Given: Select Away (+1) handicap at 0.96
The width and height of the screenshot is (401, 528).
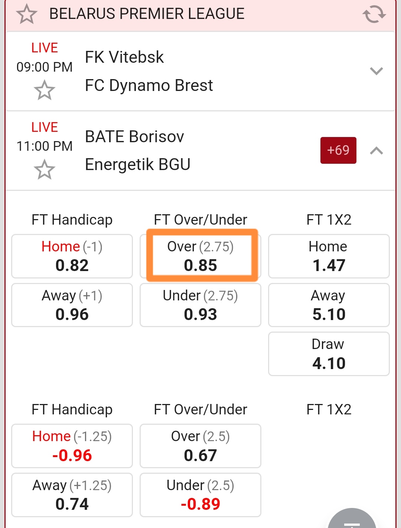Looking at the screenshot, I should coord(72,305).
